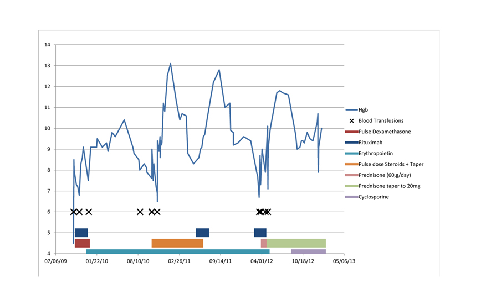Click the Hgb line peak above 13
Image resolution: width=491 pixels, height=294 pixels.
pos(170,64)
